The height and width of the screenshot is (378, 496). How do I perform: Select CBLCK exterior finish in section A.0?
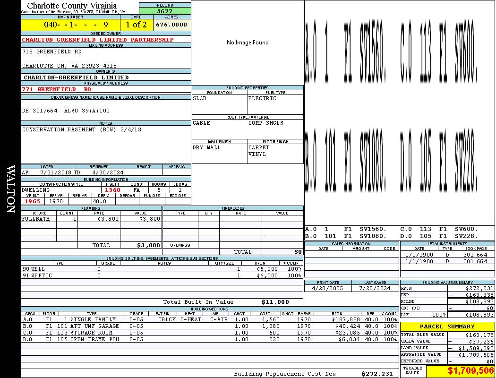[167, 320]
